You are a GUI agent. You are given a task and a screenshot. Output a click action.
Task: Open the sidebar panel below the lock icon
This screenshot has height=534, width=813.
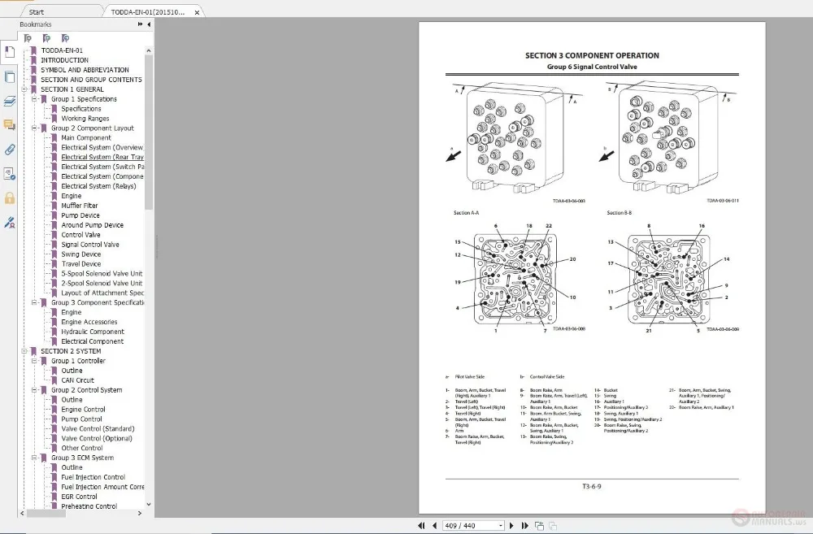[9, 223]
